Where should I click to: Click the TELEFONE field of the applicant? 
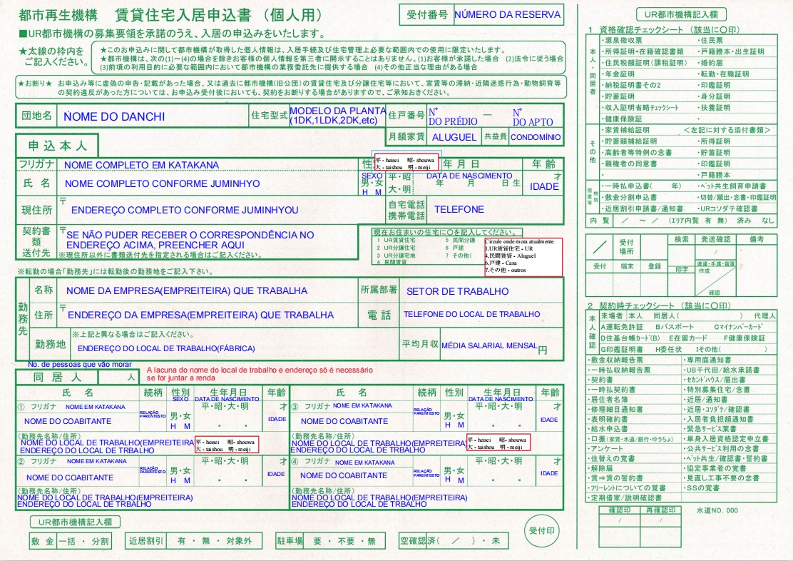[459, 210]
